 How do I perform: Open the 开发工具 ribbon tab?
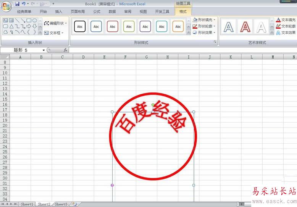point(162,11)
